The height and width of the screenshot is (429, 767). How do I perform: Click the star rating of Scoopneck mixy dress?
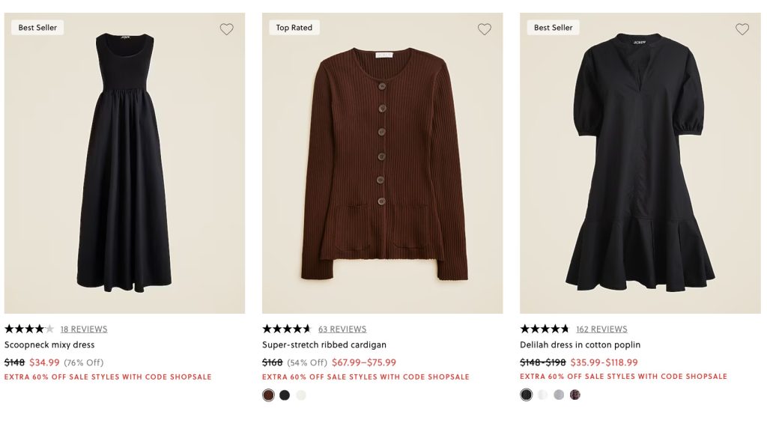tap(29, 329)
